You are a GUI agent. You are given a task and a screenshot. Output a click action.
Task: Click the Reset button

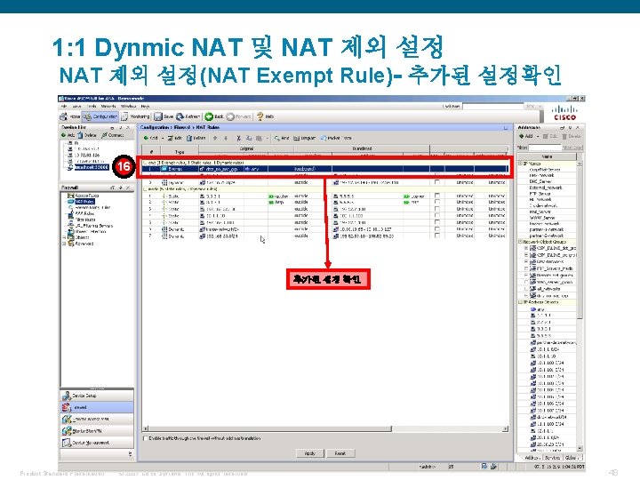tap(340, 453)
